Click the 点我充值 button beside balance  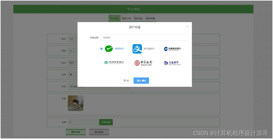[106, 122]
